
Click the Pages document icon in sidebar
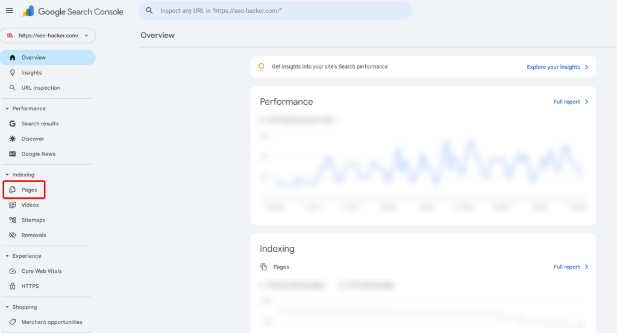coord(13,190)
